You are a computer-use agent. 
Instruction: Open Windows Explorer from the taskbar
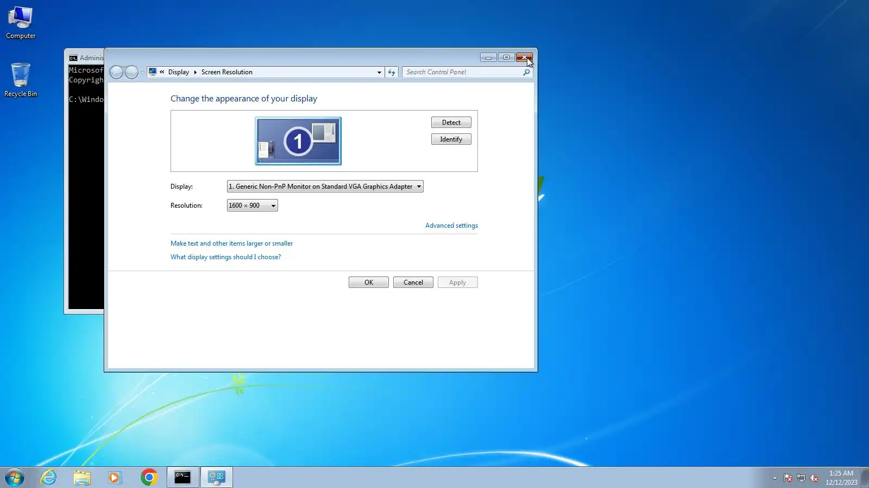pyautogui.click(x=82, y=477)
